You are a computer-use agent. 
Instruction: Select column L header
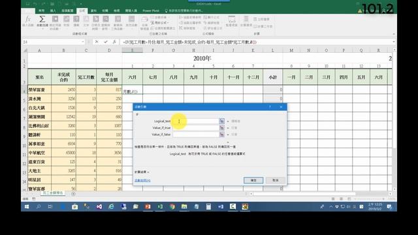[273, 50]
